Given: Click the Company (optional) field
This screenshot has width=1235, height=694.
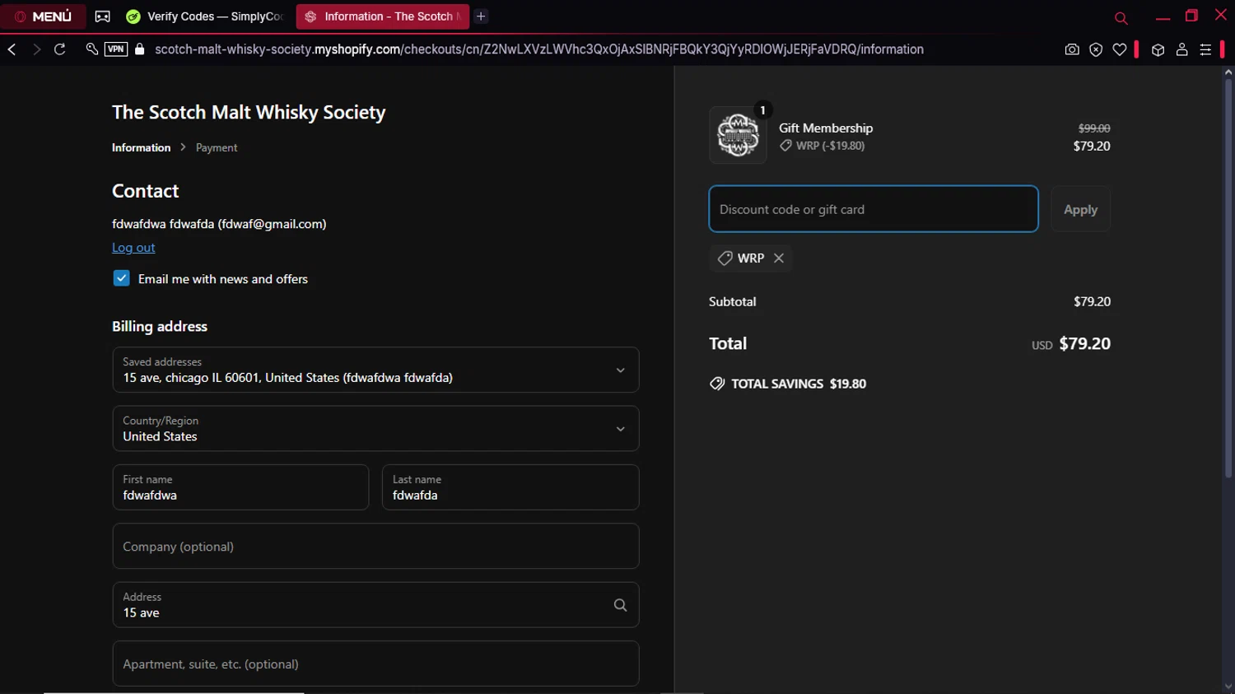Looking at the screenshot, I should coord(375,546).
